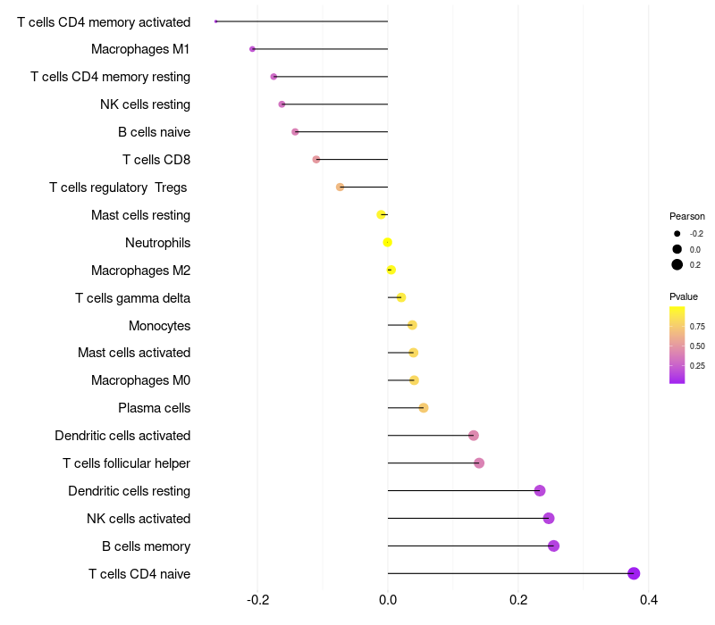Select the NK cells activated data point
Viewport: 715px width, 625px height.
[x=549, y=518]
